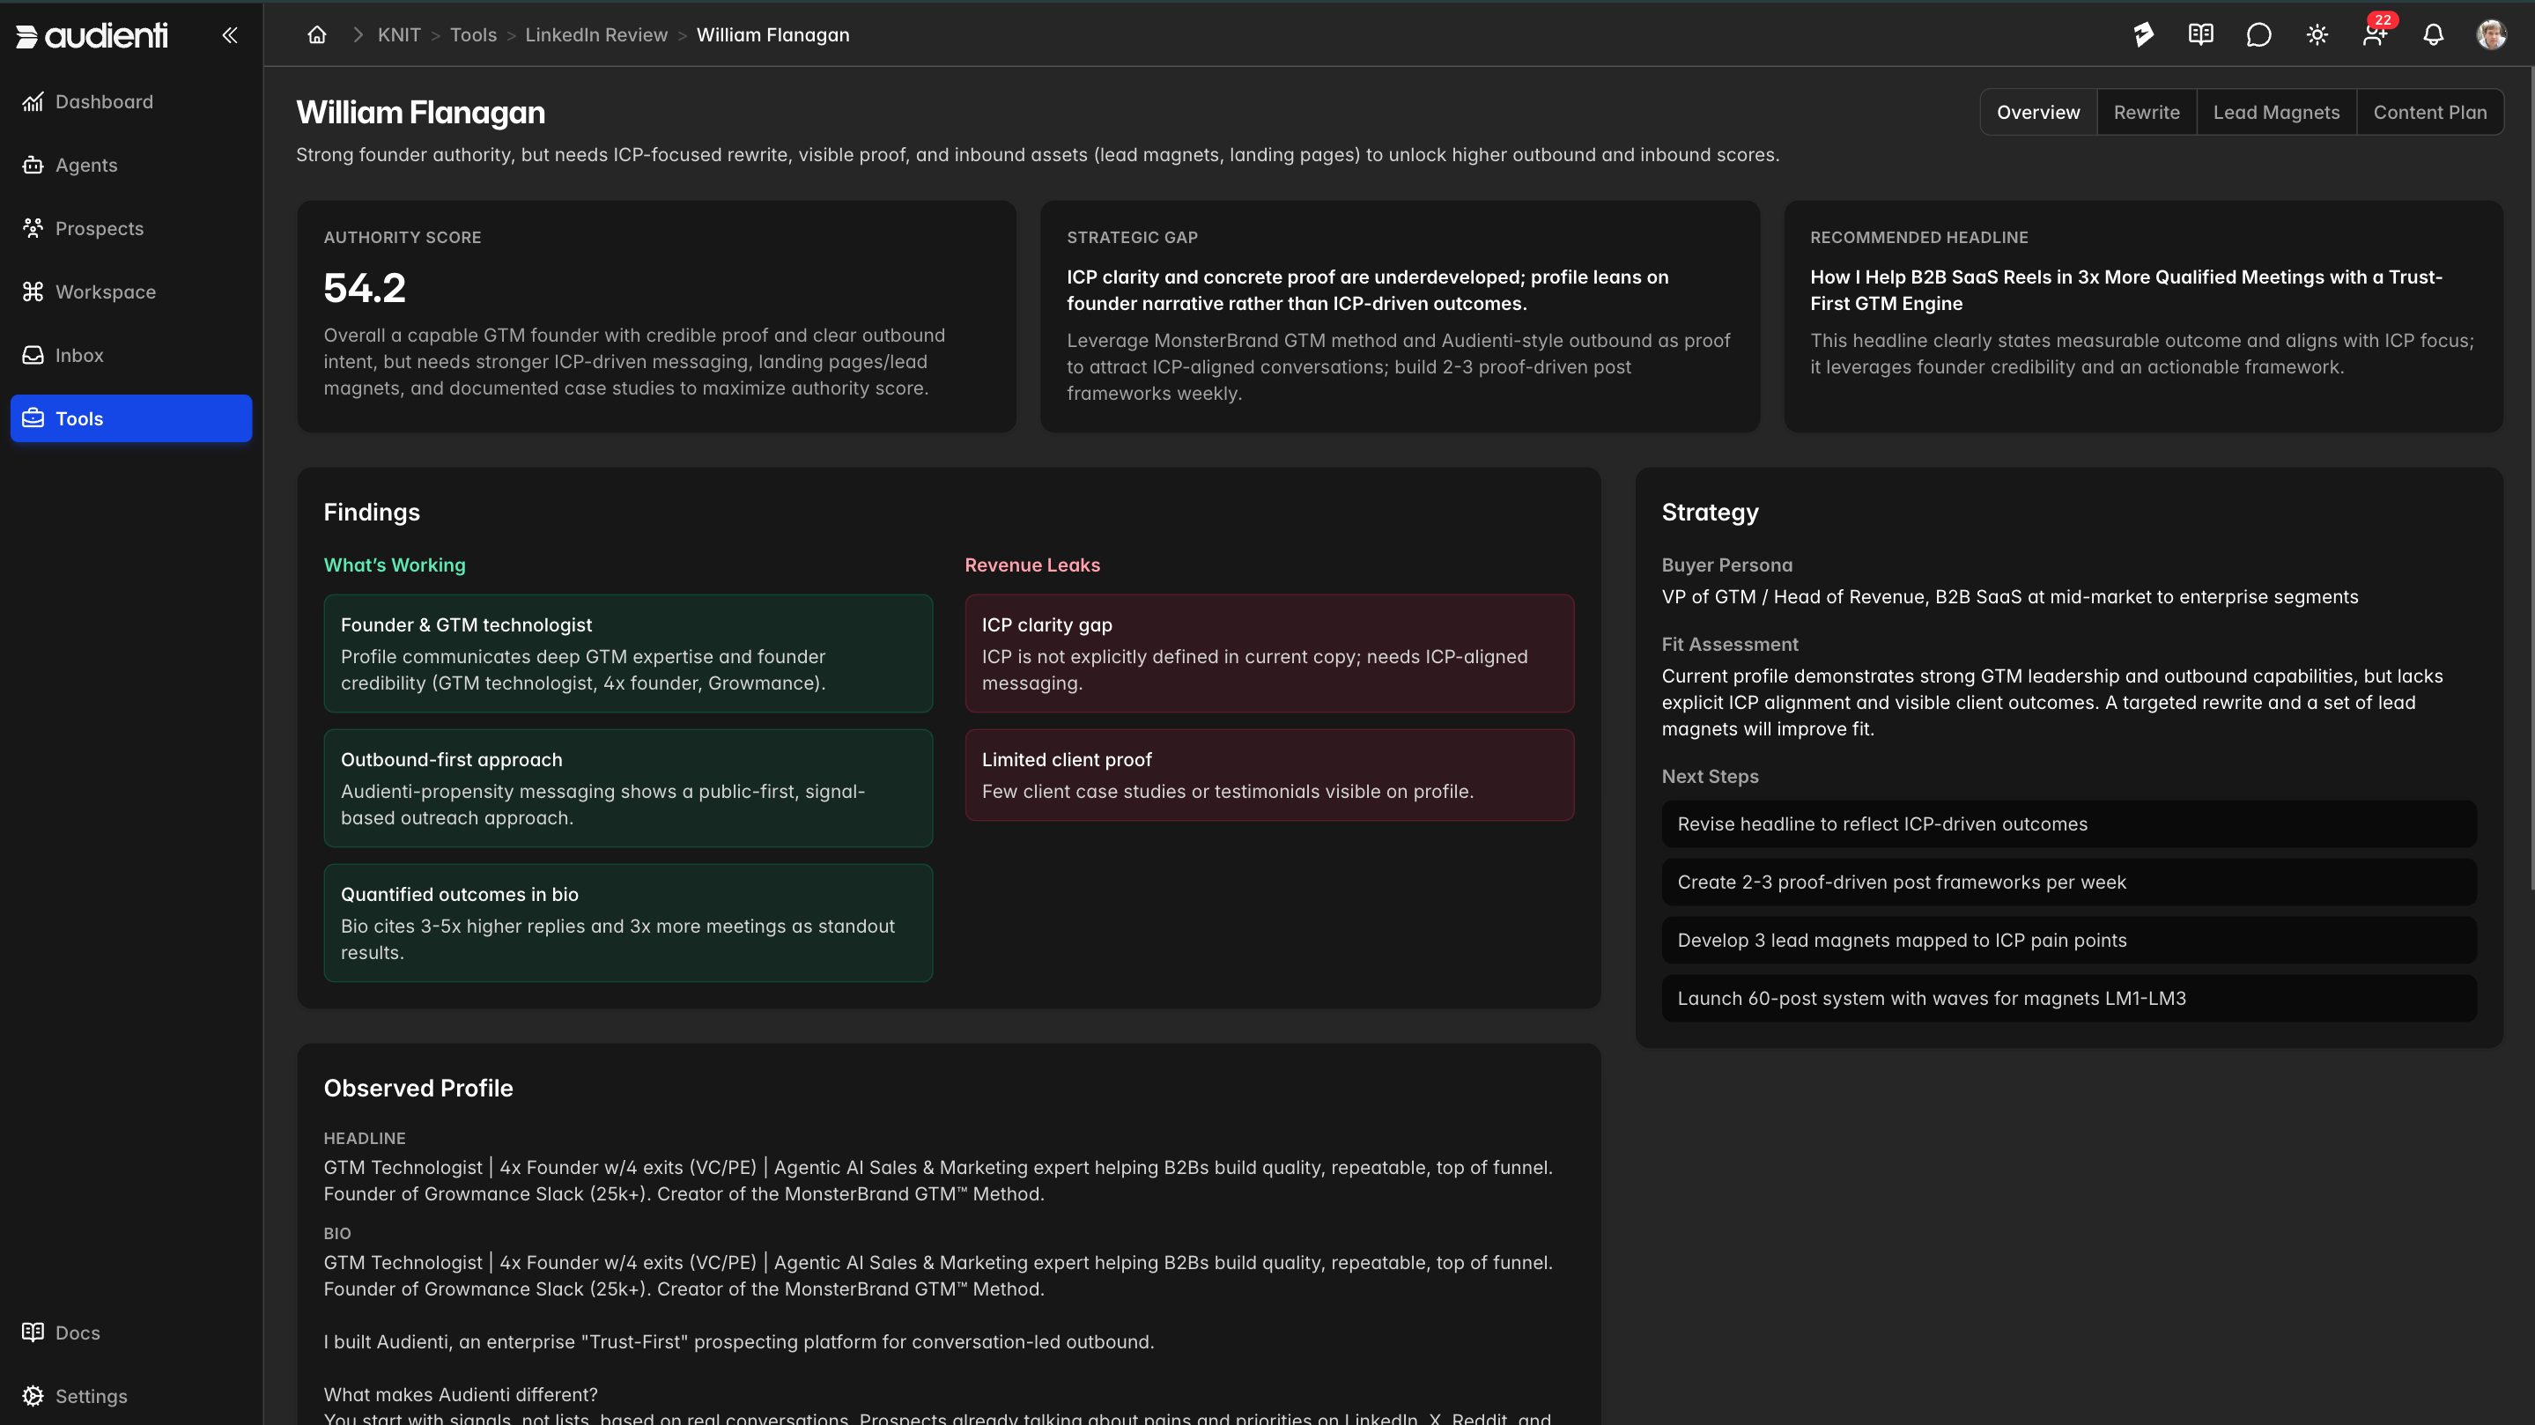Open the Inbox tray icon
The image size is (2535, 1425).
coord(33,355)
